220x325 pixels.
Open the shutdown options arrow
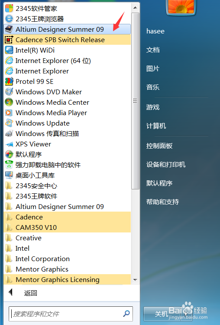[186, 314]
